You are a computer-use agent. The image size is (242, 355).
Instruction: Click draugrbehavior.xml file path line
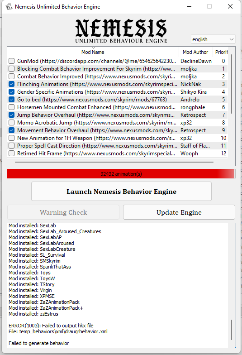pyautogui.click(x=58, y=331)
